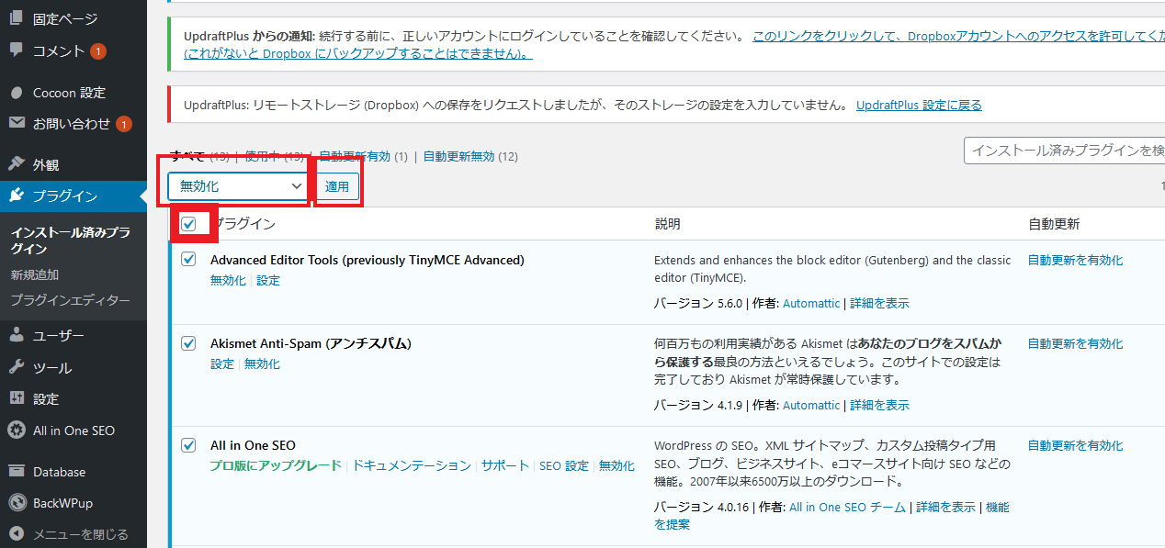
Task: Click the All in One SEO gear icon
Action: click(x=17, y=430)
